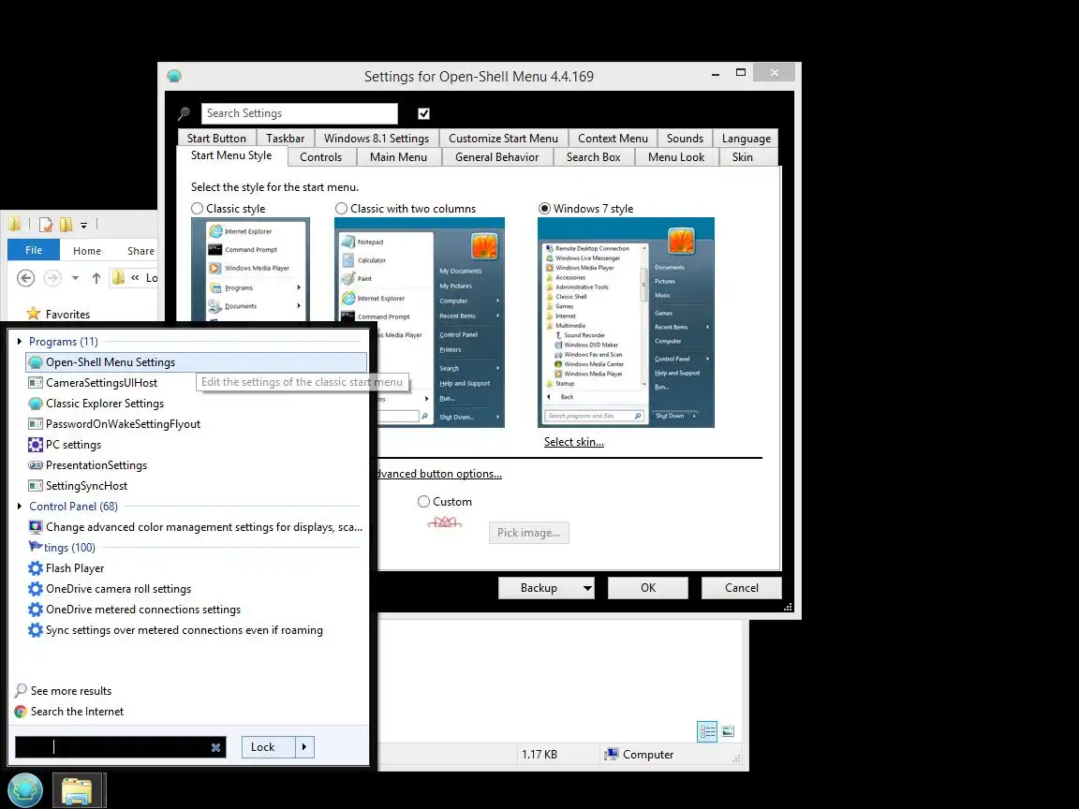This screenshot has width=1079, height=809.
Task: Open the Explorer quick access toolbar dropdown
Action: (x=83, y=225)
